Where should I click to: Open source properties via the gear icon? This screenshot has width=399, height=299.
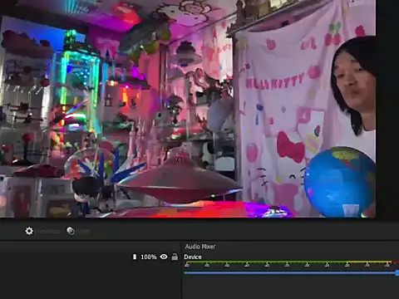(29, 231)
